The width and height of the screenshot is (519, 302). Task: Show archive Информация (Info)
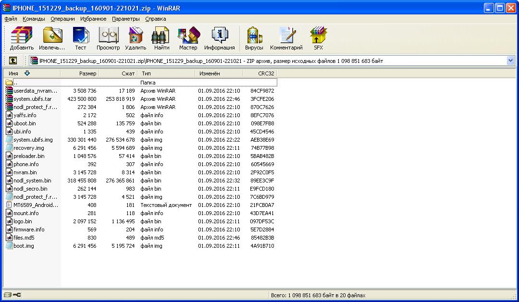[x=219, y=38]
